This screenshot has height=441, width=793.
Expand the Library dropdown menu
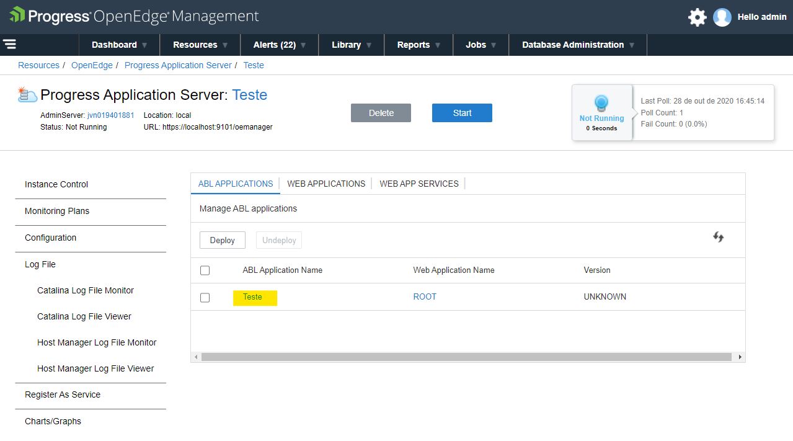[352, 45]
